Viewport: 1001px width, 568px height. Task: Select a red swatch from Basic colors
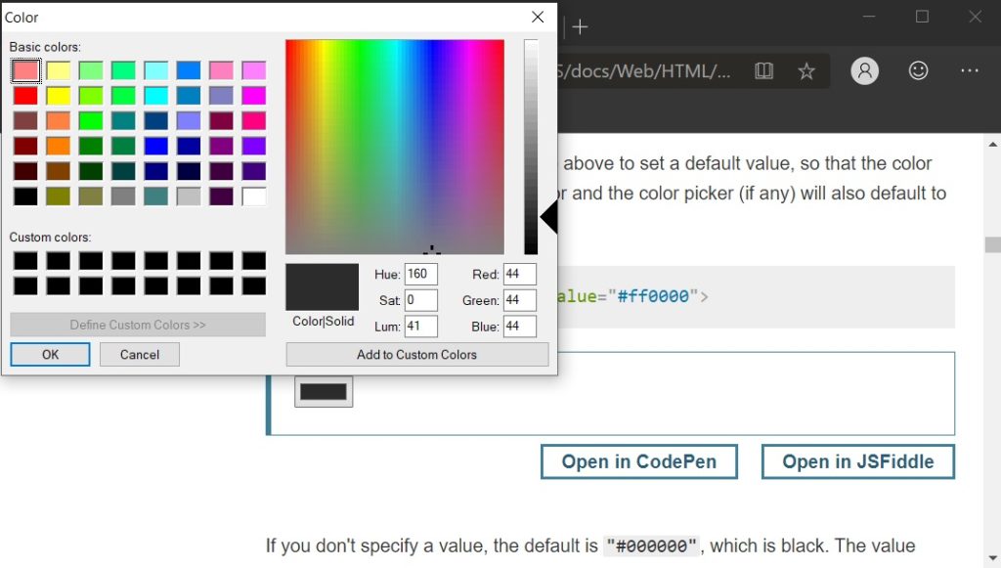(x=23, y=95)
